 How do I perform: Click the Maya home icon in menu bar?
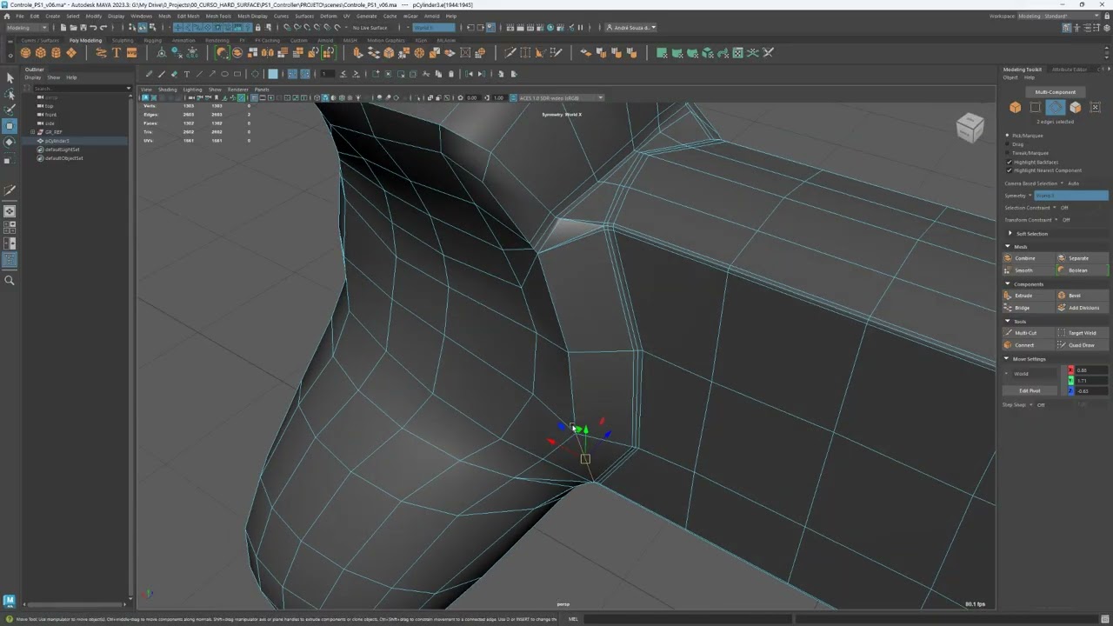[7, 16]
